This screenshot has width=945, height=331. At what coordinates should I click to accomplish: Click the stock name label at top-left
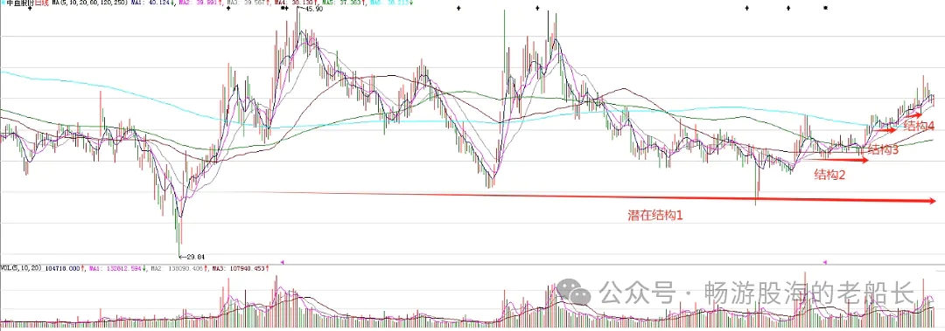20,3
